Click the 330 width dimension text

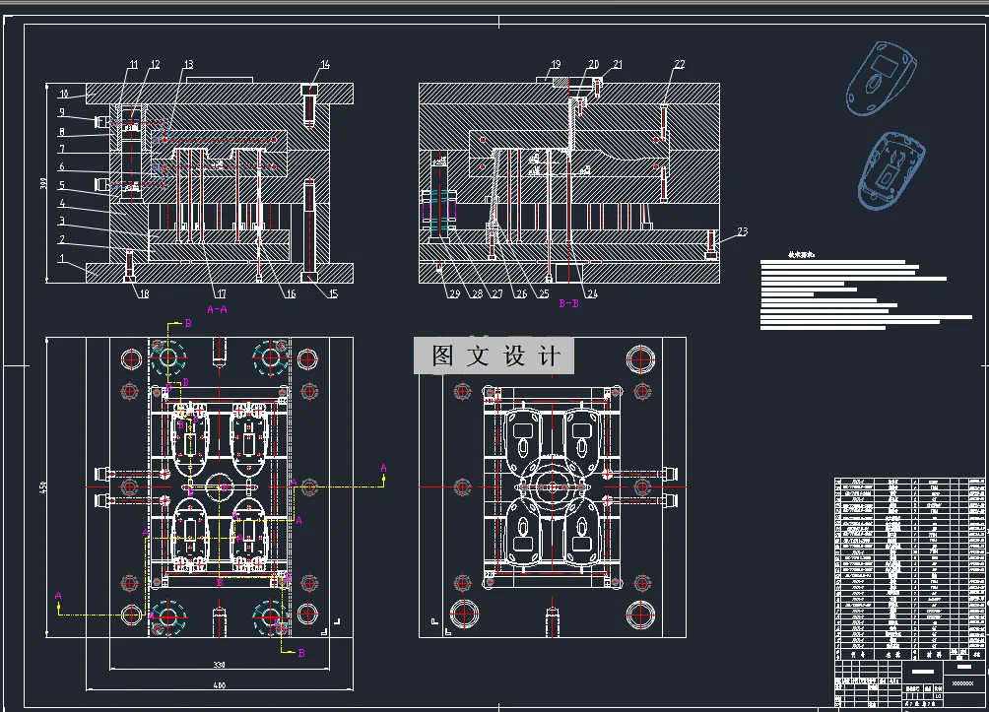click(x=219, y=665)
